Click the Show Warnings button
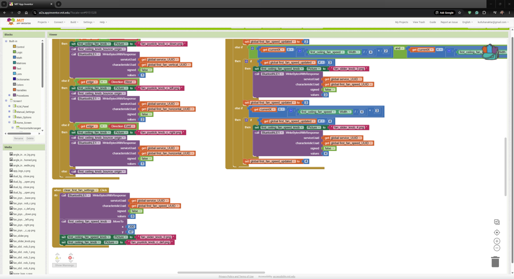The image size is (514, 279). [x=64, y=265]
